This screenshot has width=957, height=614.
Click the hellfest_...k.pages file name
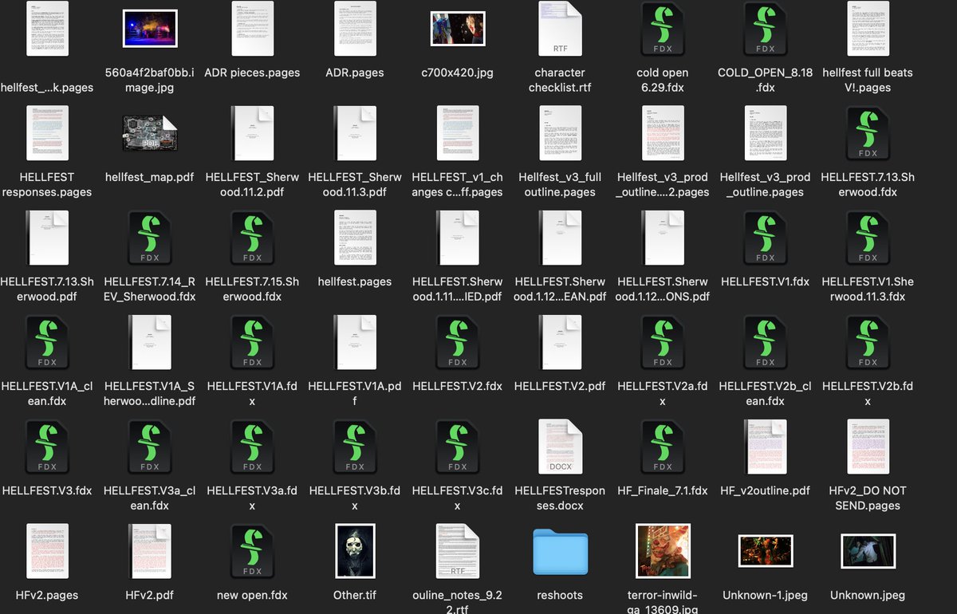point(47,88)
